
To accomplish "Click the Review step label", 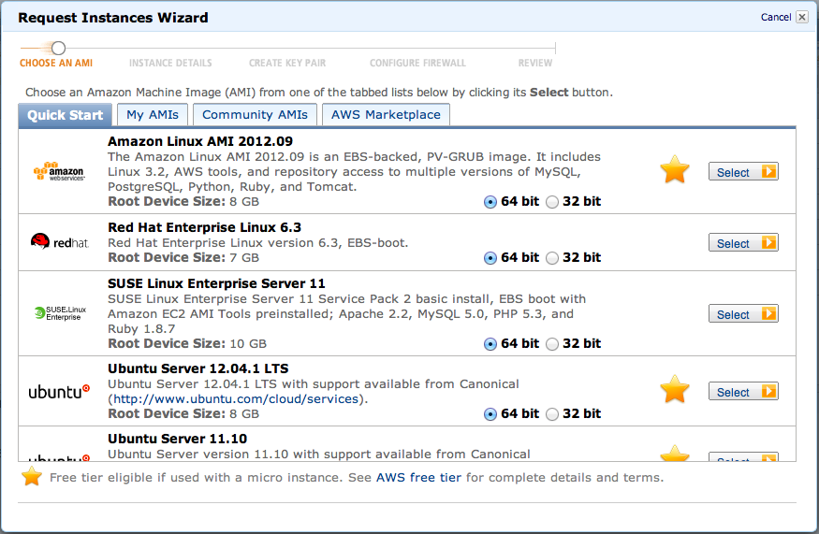I will [534, 64].
